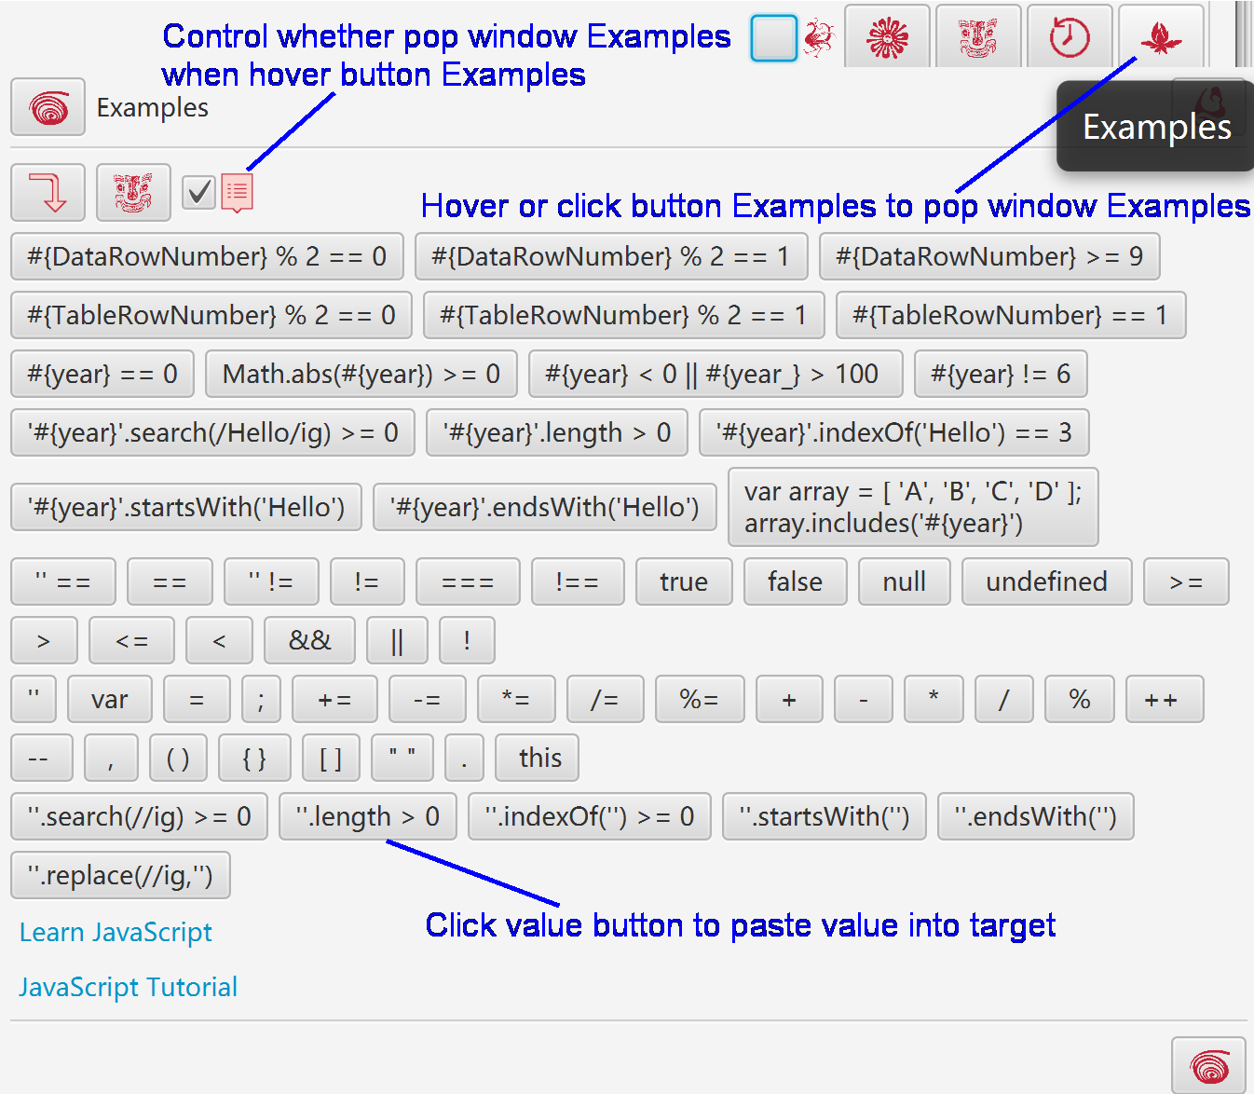This screenshot has height=1094, width=1254.
Task: Click the red lotus Examples button at top
Action: [1161, 36]
